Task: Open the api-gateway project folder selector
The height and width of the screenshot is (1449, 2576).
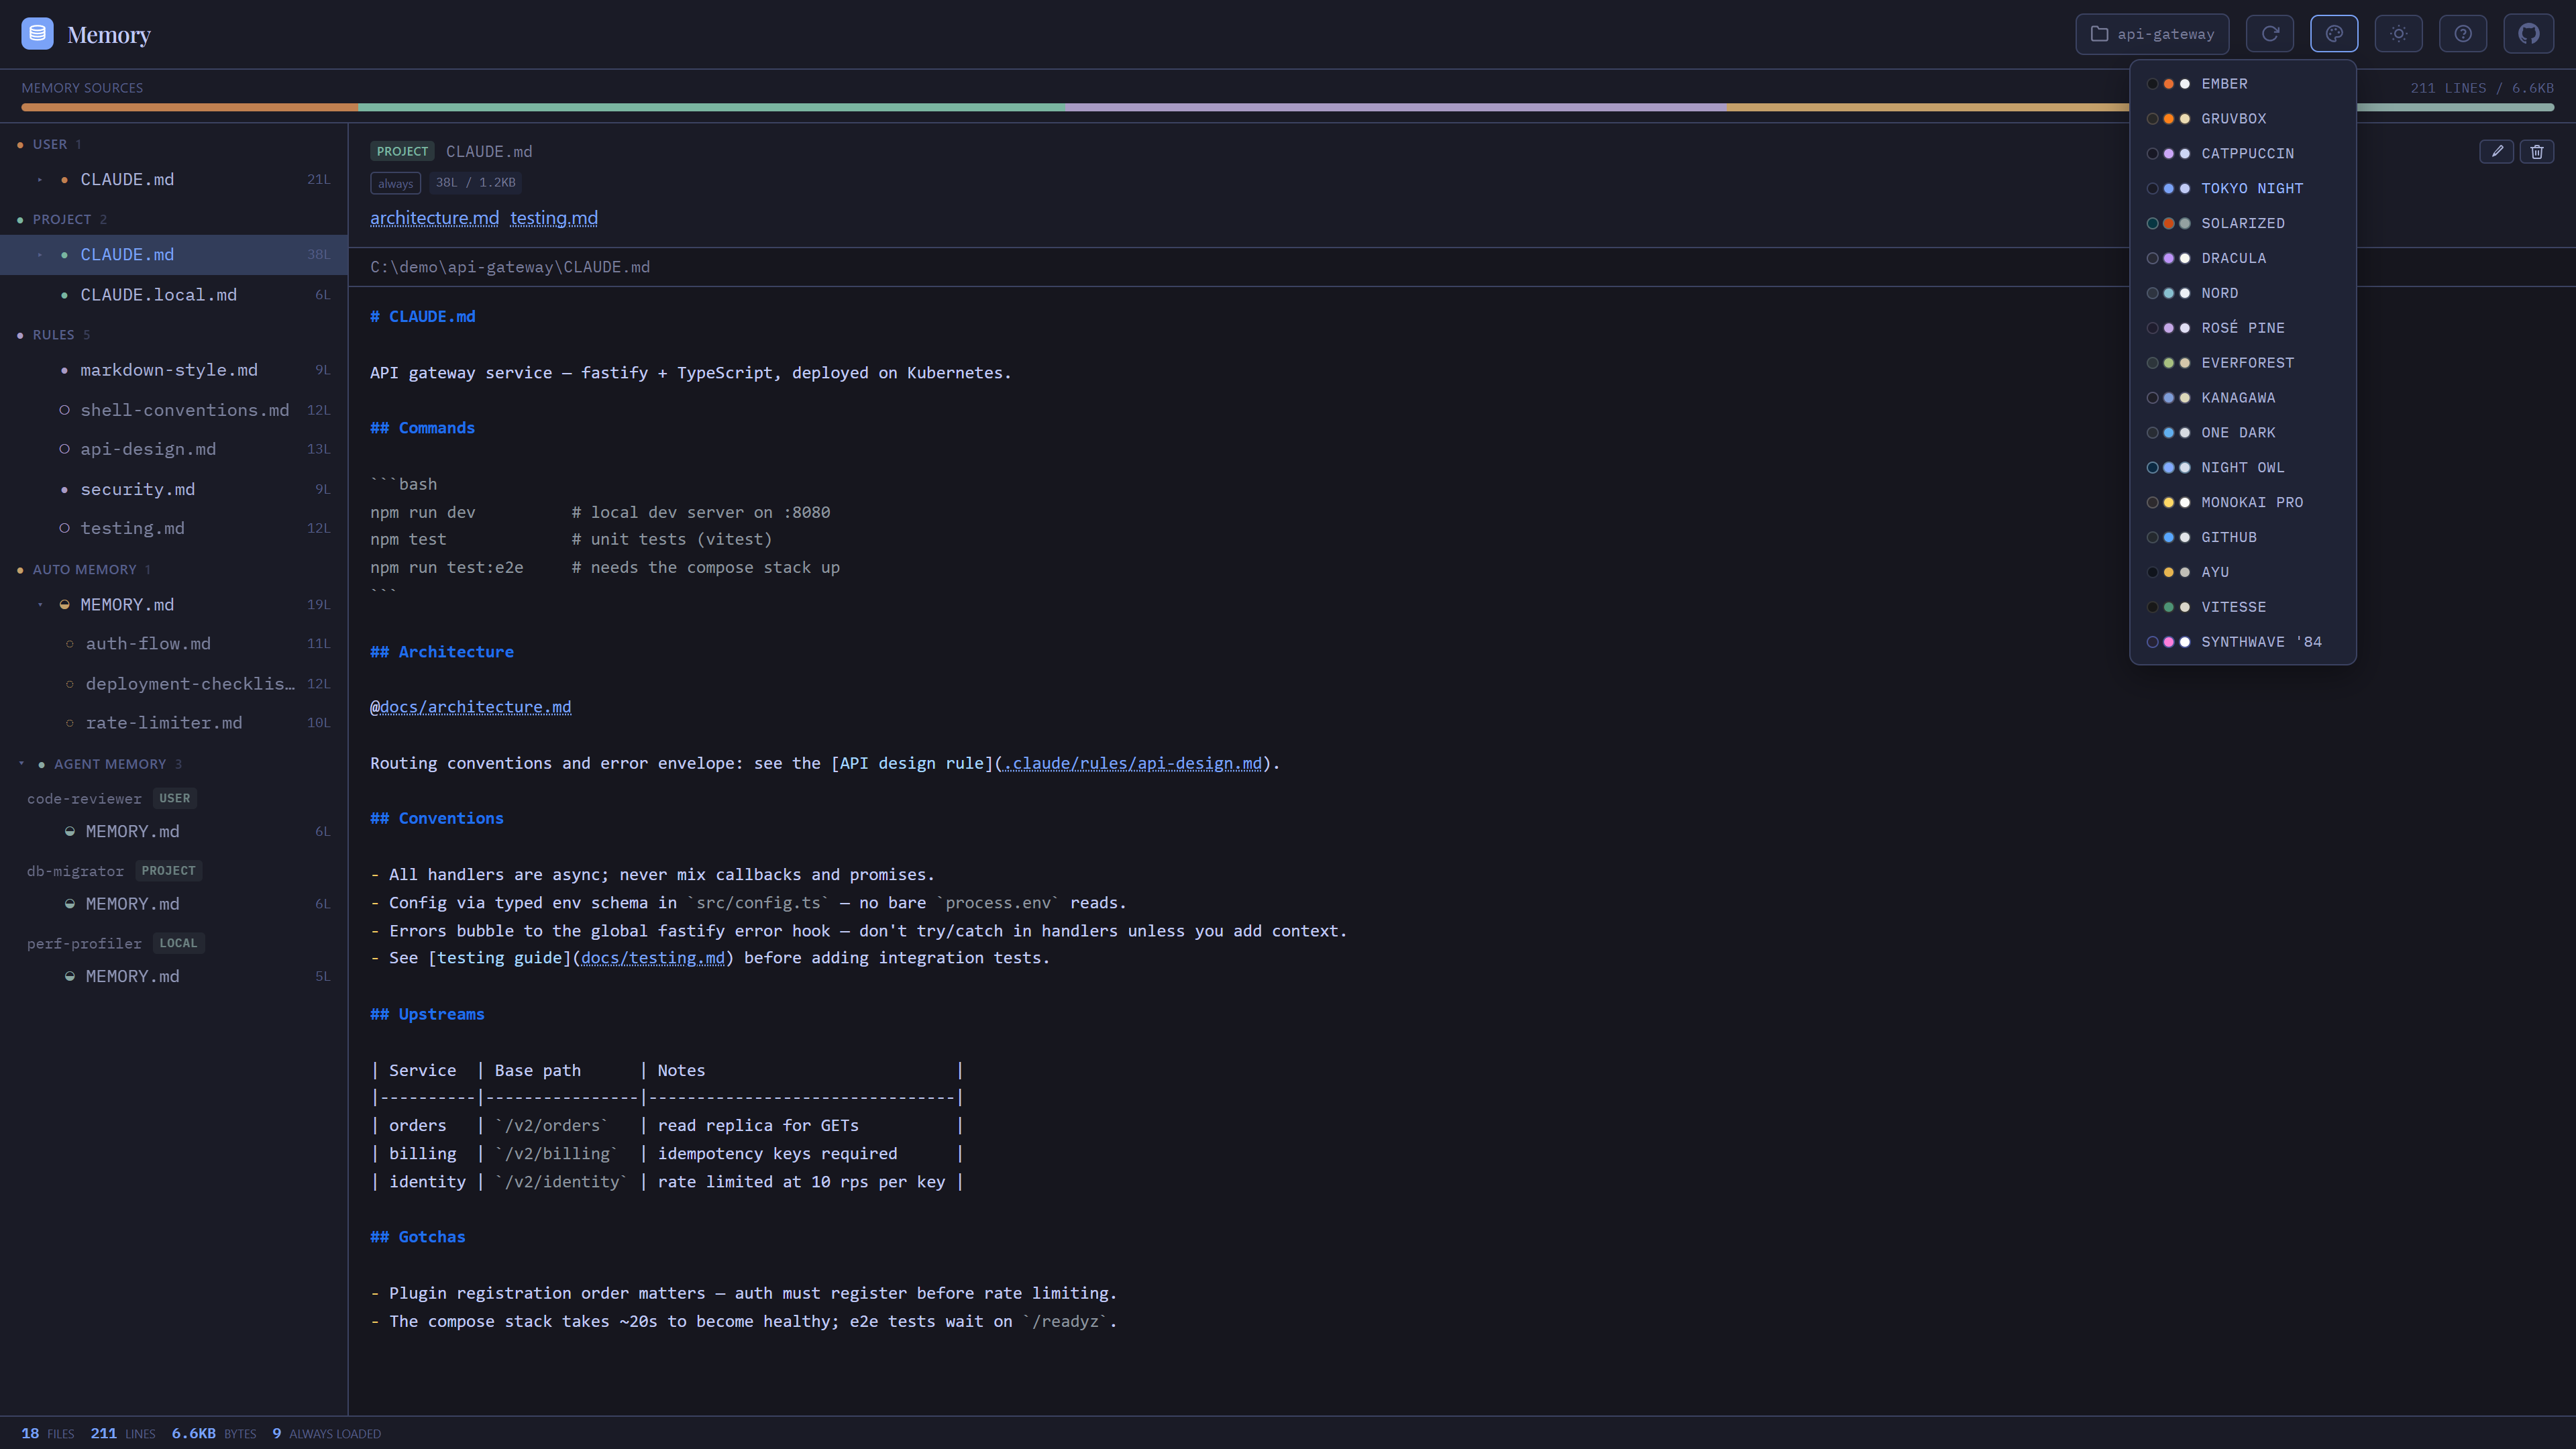Action: point(2152,34)
